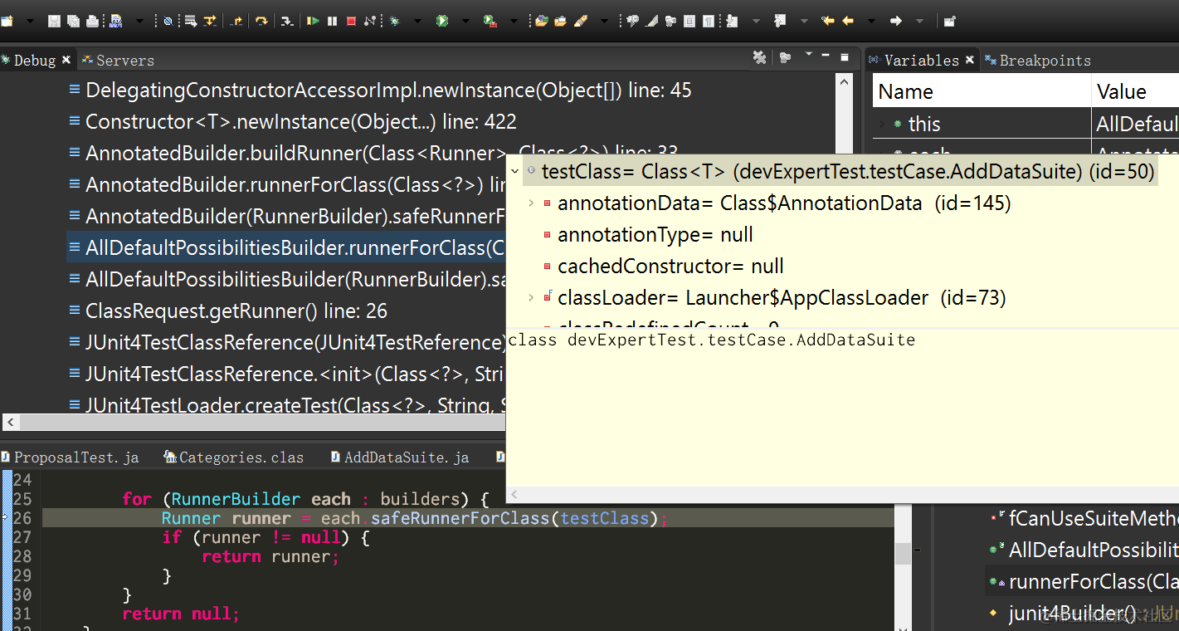Toggle Show Whitespace Characters icon
The image size is (1179, 631).
pyautogui.click(x=709, y=21)
